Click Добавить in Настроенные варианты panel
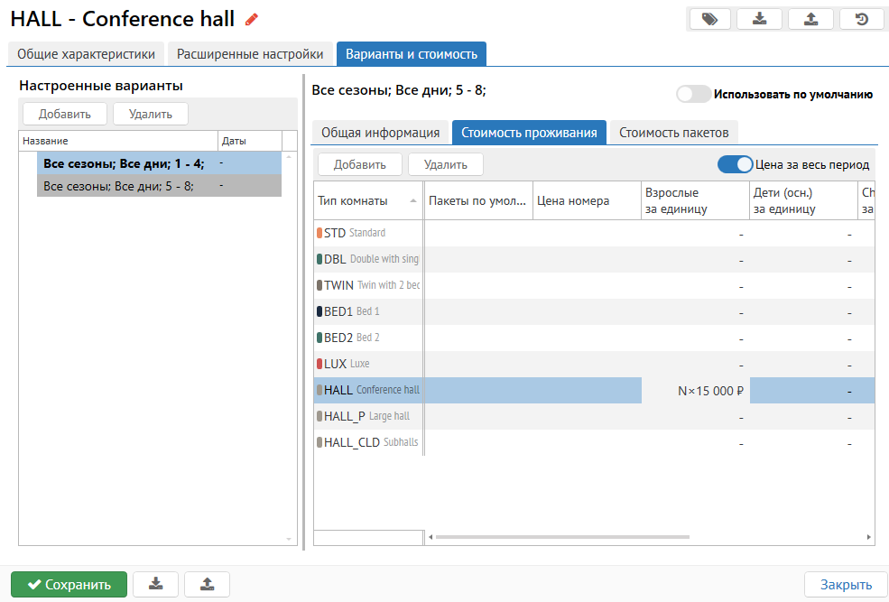Image resolution: width=889 pixels, height=602 pixels. (64, 114)
